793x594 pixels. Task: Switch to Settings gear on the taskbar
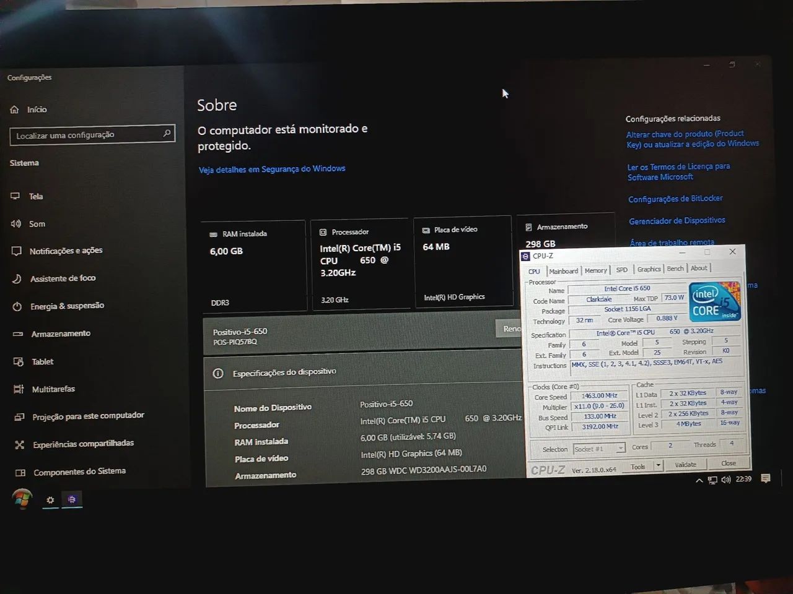click(x=50, y=500)
